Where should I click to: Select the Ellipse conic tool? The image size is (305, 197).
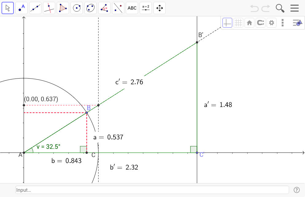coord(91,8)
